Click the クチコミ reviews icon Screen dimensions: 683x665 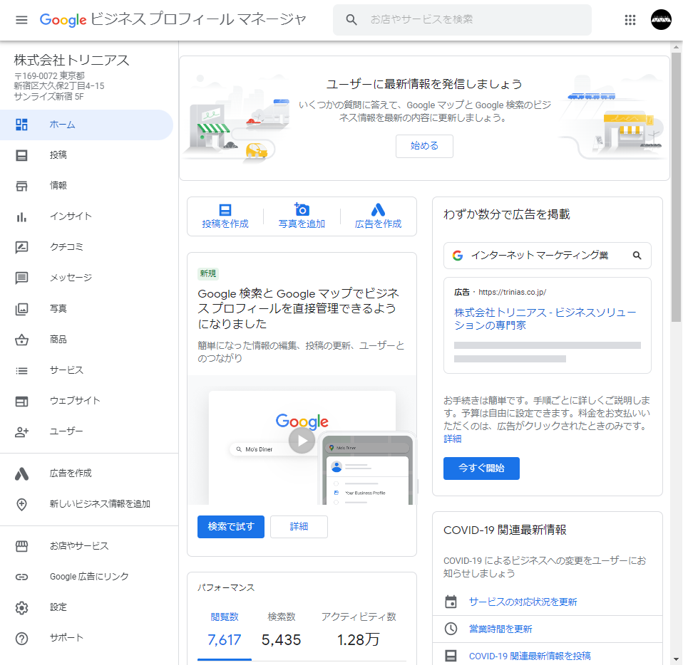pyautogui.click(x=22, y=247)
